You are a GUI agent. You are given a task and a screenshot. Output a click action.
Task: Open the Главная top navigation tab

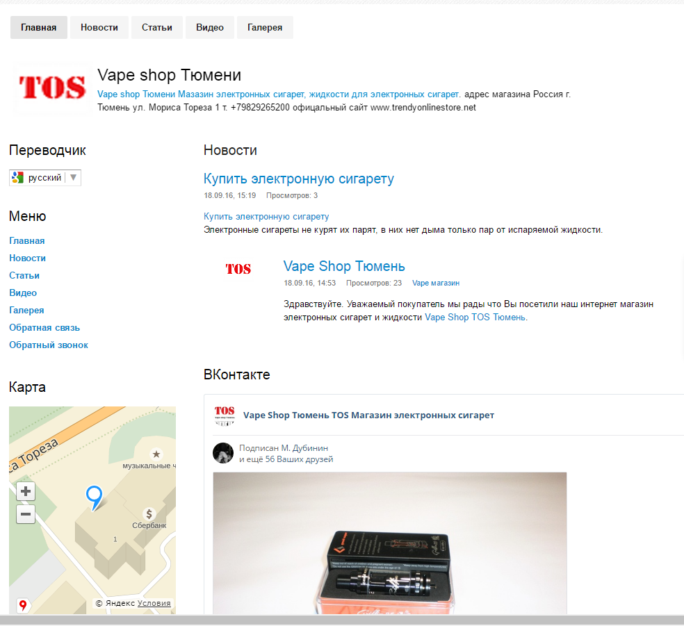pos(39,28)
